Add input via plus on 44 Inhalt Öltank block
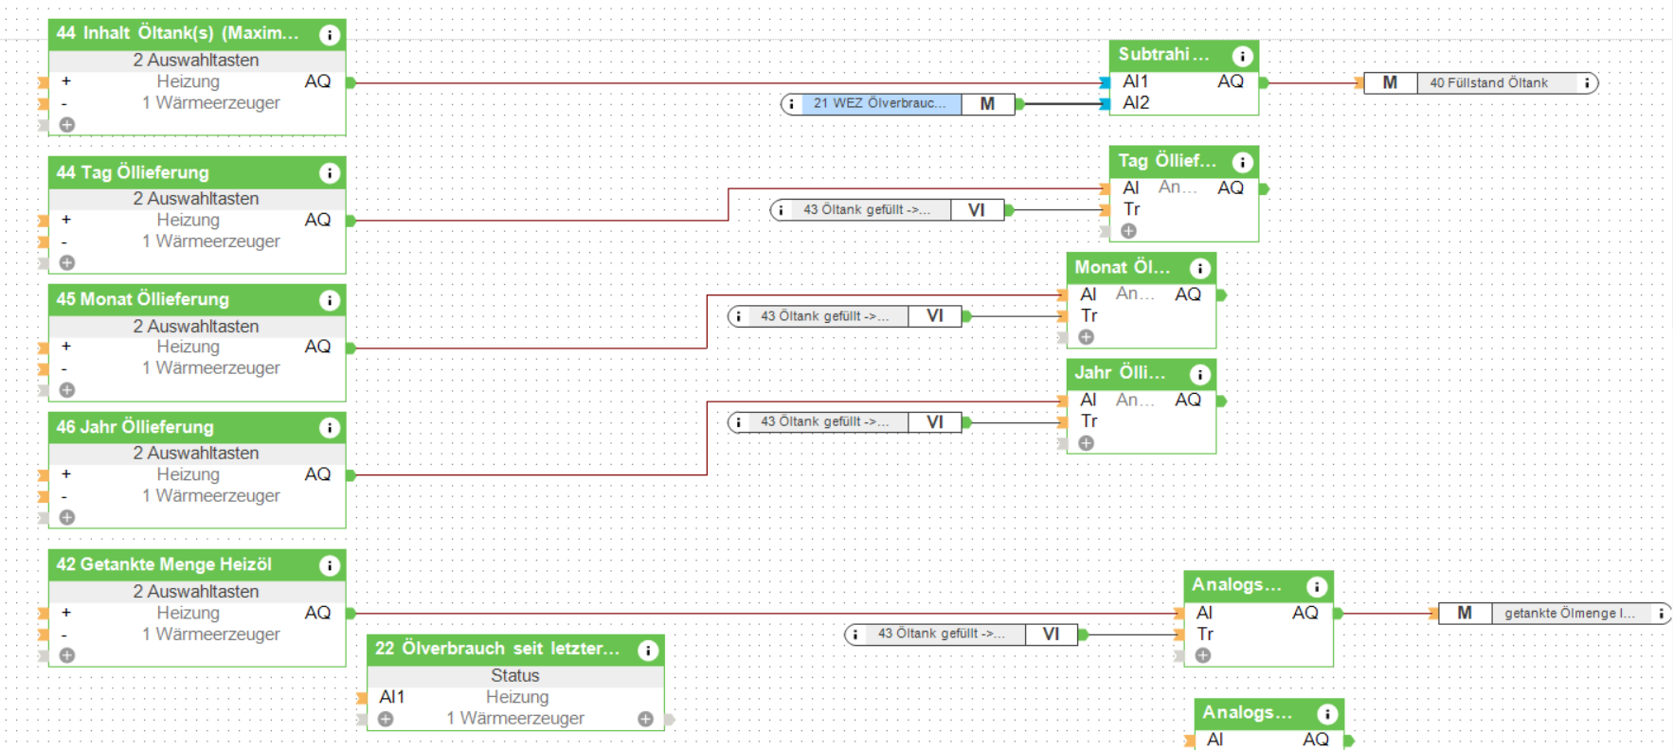The height and width of the screenshot is (750, 1673). tap(67, 124)
